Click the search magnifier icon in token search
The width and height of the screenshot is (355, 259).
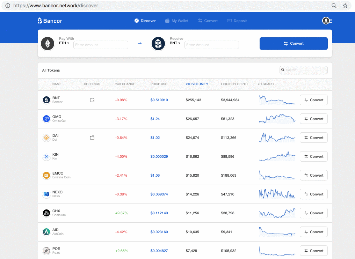[x=283, y=70]
